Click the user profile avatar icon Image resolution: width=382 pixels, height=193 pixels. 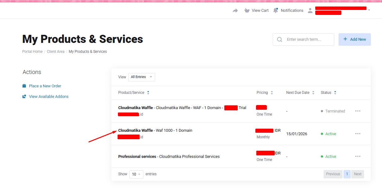click(x=310, y=11)
